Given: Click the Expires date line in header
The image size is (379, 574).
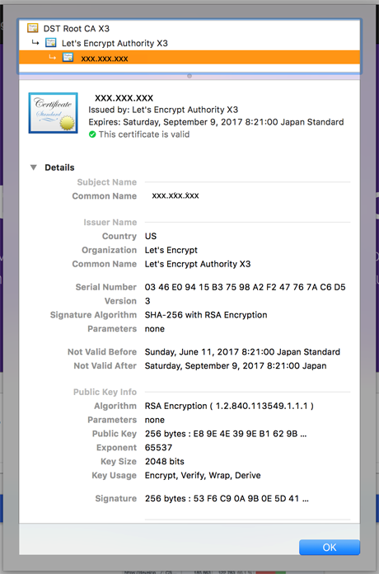Looking at the screenshot, I should (x=216, y=122).
